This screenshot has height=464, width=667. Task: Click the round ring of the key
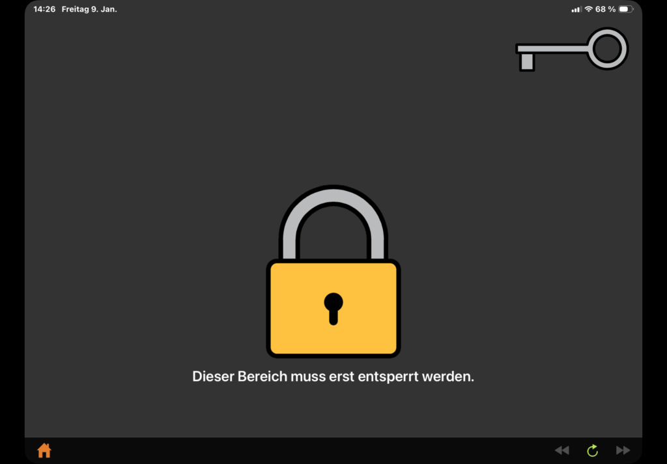[x=608, y=48]
